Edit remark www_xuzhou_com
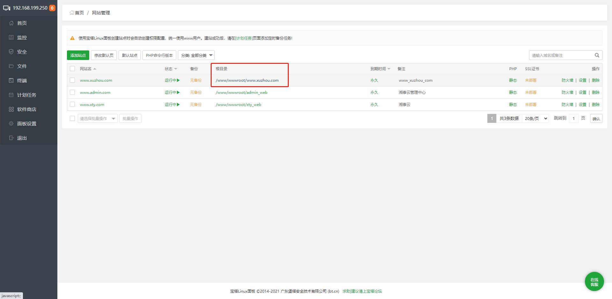The height and width of the screenshot is (299, 612). click(x=415, y=80)
